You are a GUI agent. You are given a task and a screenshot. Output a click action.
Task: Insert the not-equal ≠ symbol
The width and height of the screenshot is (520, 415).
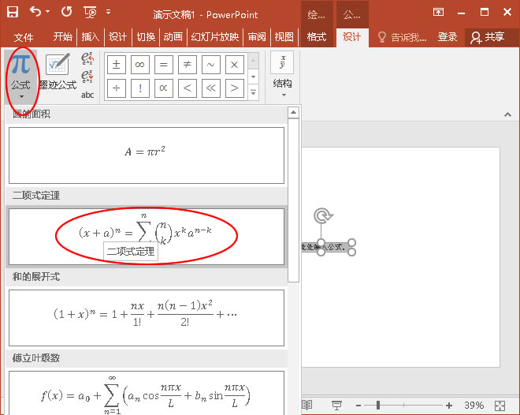[188, 65]
